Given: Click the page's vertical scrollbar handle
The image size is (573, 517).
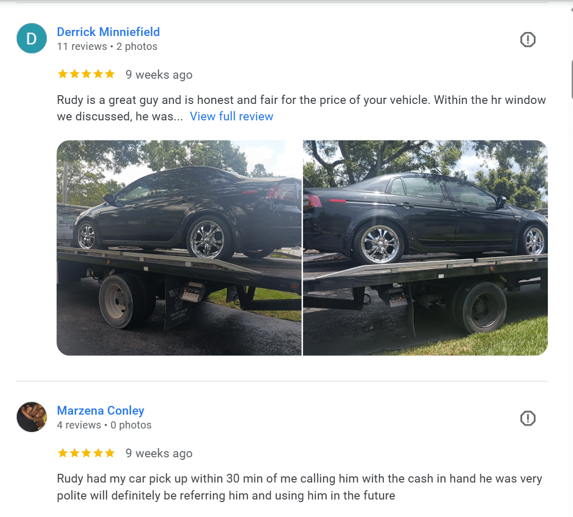Looking at the screenshot, I should pyautogui.click(x=571, y=79).
